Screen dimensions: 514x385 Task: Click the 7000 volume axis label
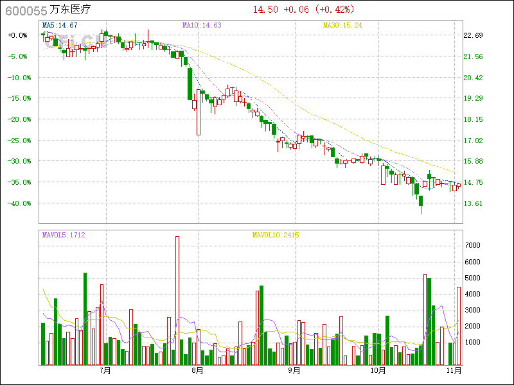474,246
